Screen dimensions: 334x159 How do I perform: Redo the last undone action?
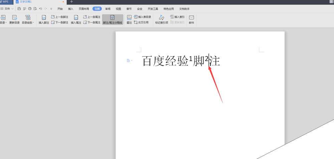point(46,9)
